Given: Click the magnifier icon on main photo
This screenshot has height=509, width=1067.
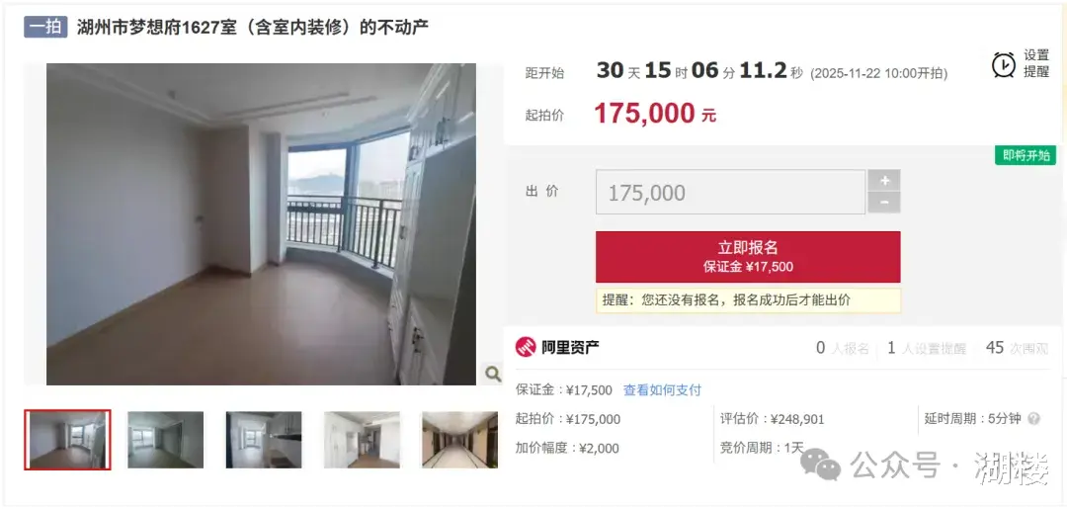Looking at the screenshot, I should point(493,373).
